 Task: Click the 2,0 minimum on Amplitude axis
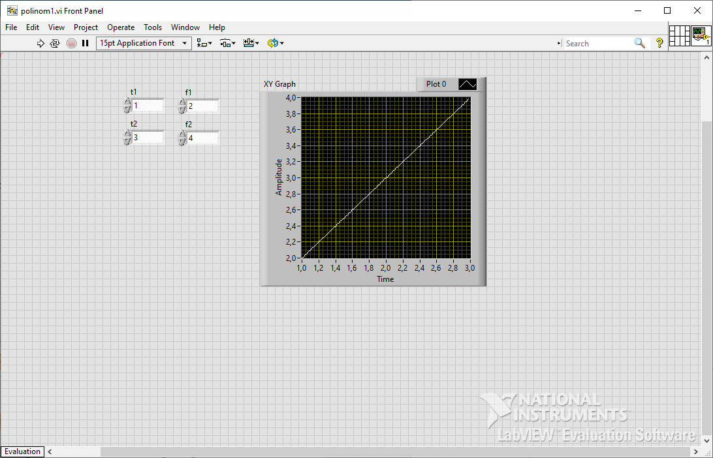point(291,258)
